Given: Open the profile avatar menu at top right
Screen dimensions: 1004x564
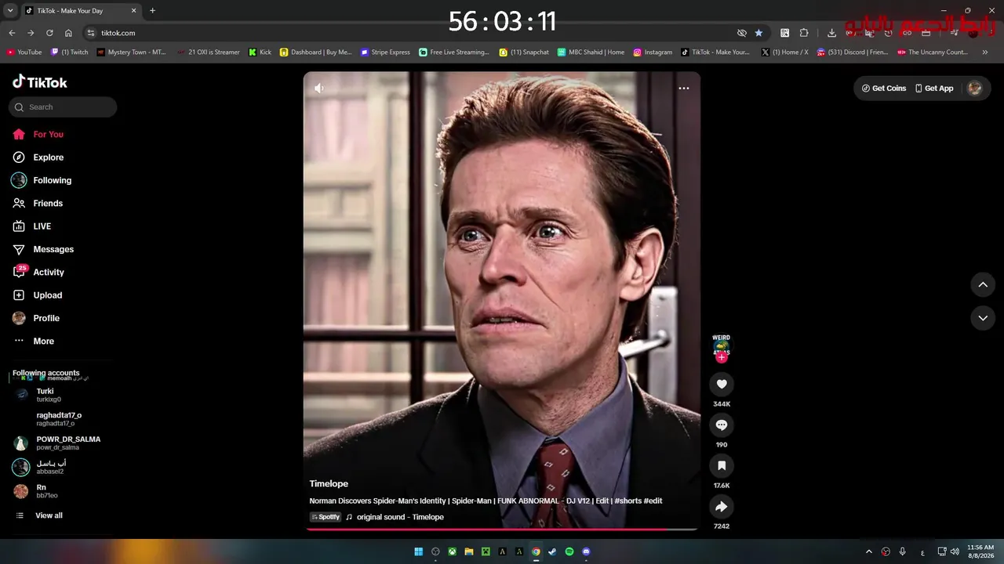Looking at the screenshot, I should click(x=974, y=89).
